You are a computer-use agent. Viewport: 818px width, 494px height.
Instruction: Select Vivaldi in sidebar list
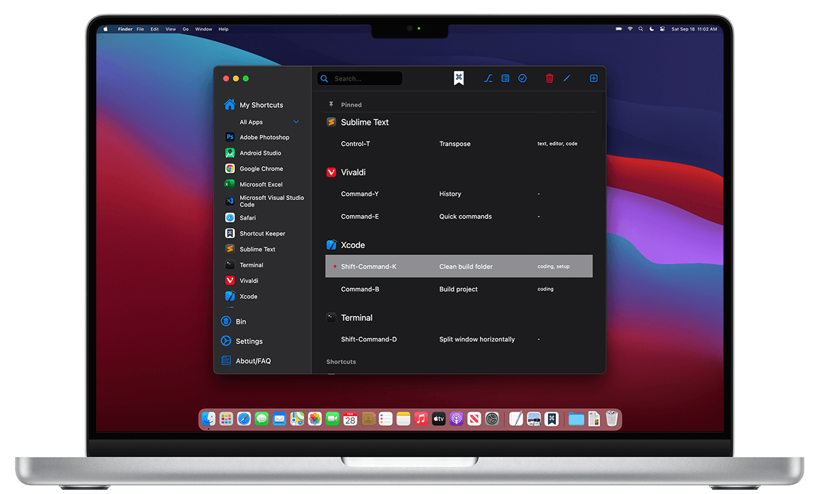(241, 280)
